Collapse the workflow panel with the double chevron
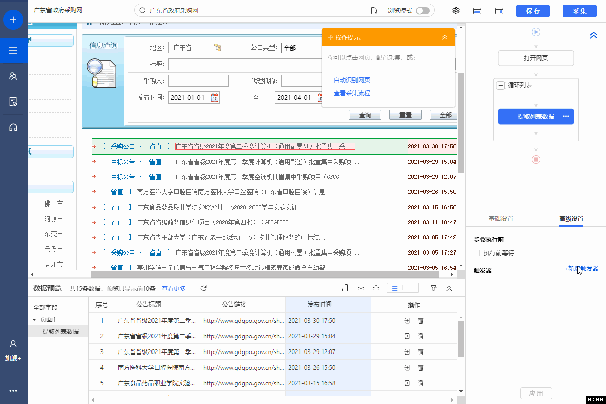 pos(594,35)
